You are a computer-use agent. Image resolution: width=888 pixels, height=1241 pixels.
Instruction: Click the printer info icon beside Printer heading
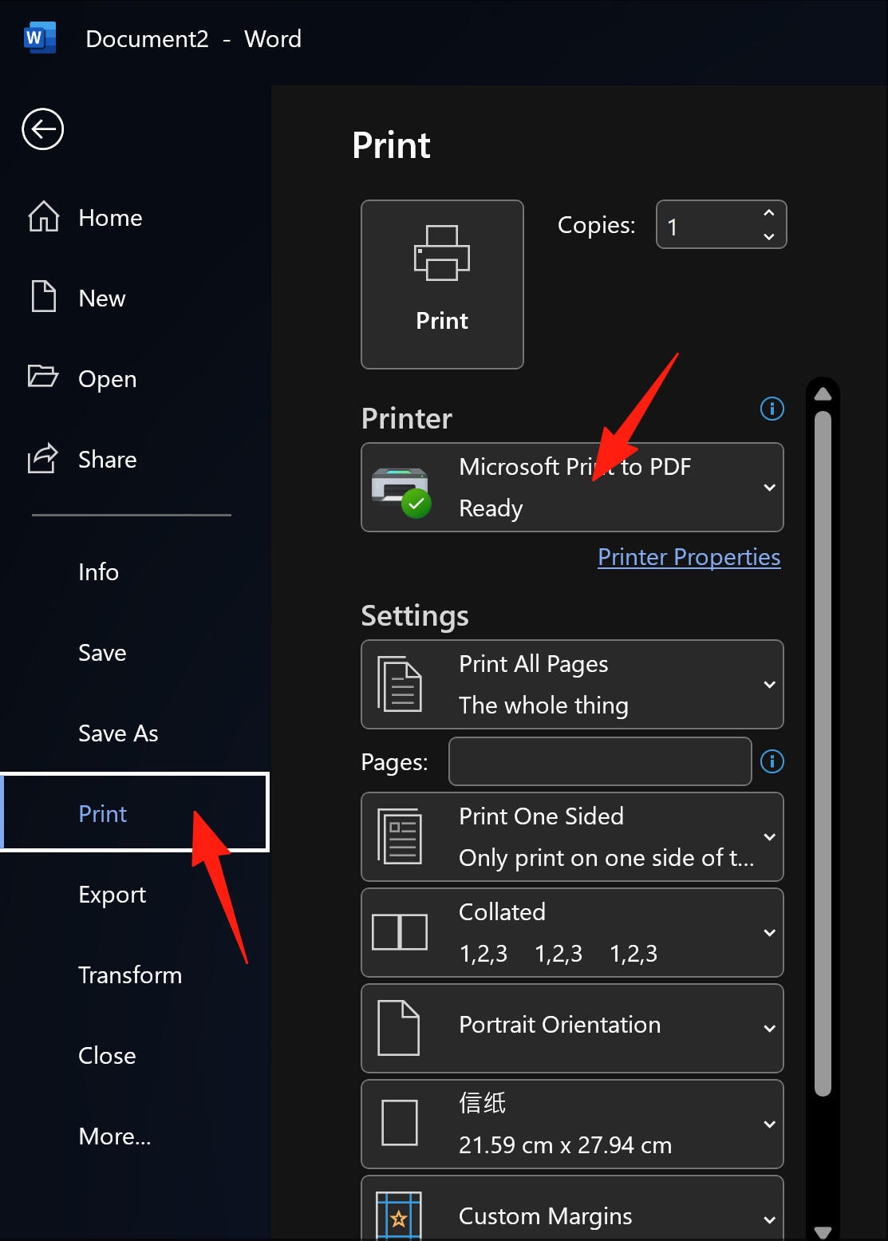click(772, 409)
